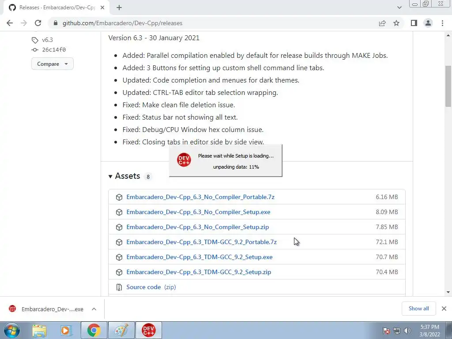The width and height of the screenshot is (452, 339).
Task: Open a new browser tab
Action: point(119,8)
